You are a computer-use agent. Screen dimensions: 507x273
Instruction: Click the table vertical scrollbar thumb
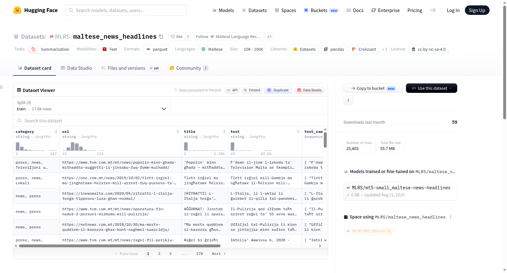(x=325, y=140)
